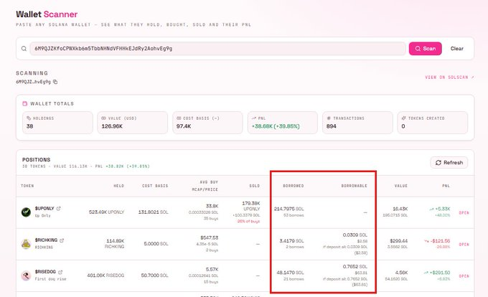Click the AVG BUY MCAP/PRICE column header

[x=205, y=186]
